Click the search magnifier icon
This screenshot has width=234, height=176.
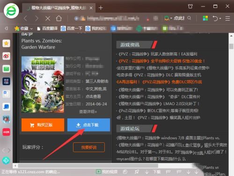[x=189, y=18]
